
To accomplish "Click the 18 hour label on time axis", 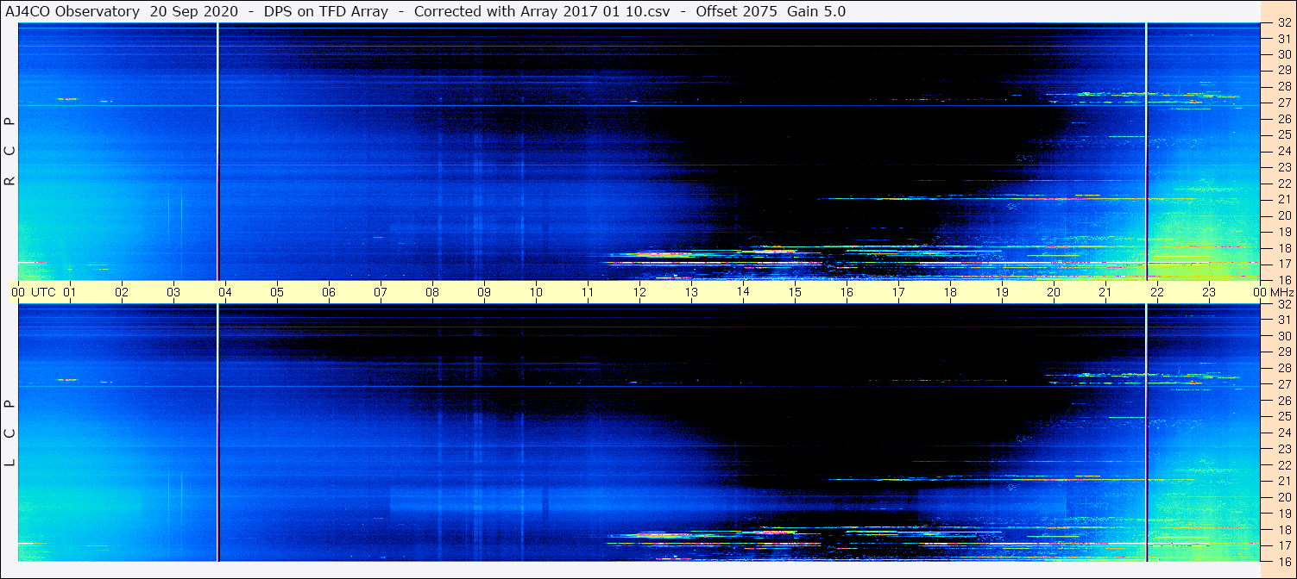I will point(950,292).
